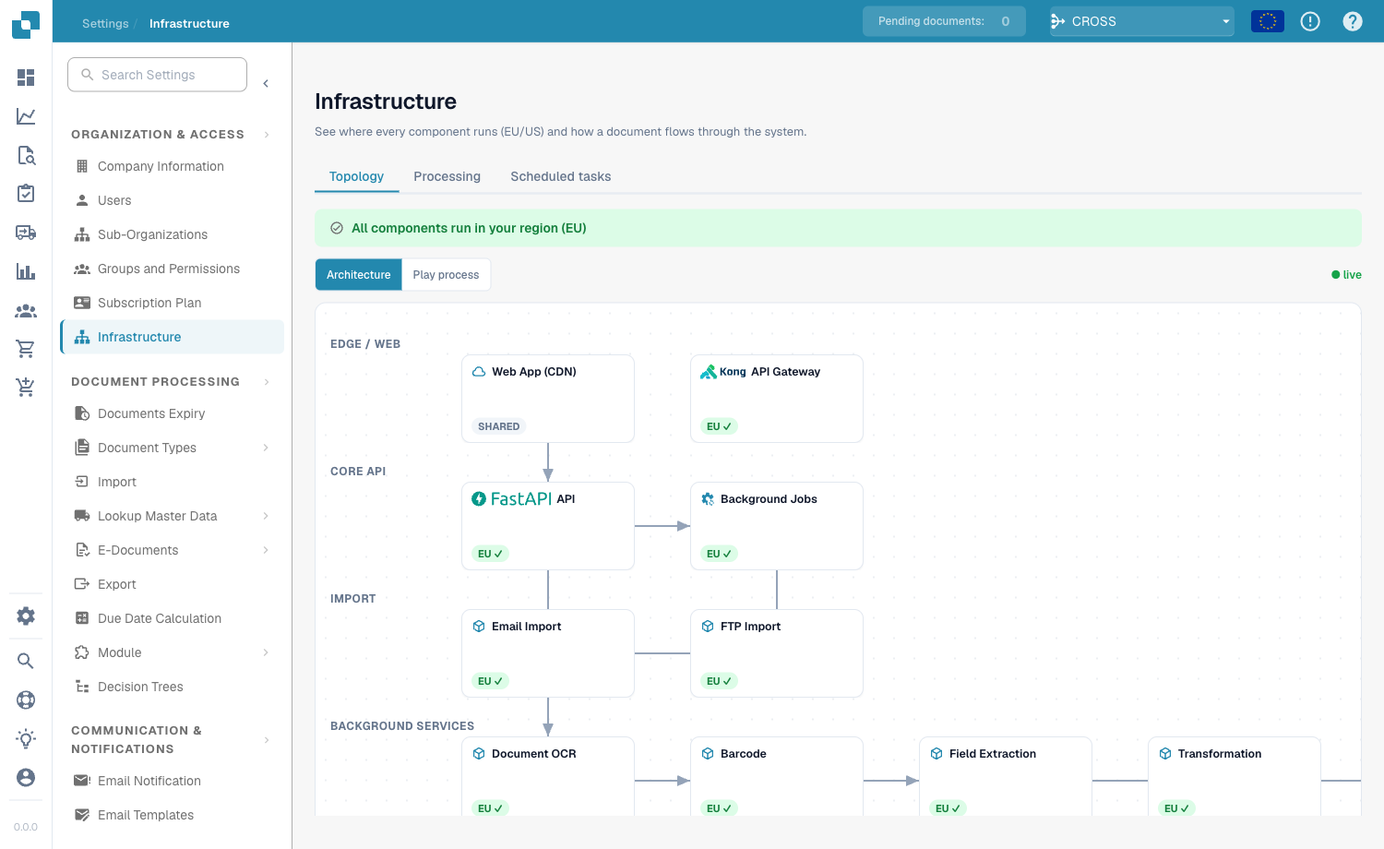Open the lightbulb tips icon
1384x849 pixels.
(x=26, y=738)
